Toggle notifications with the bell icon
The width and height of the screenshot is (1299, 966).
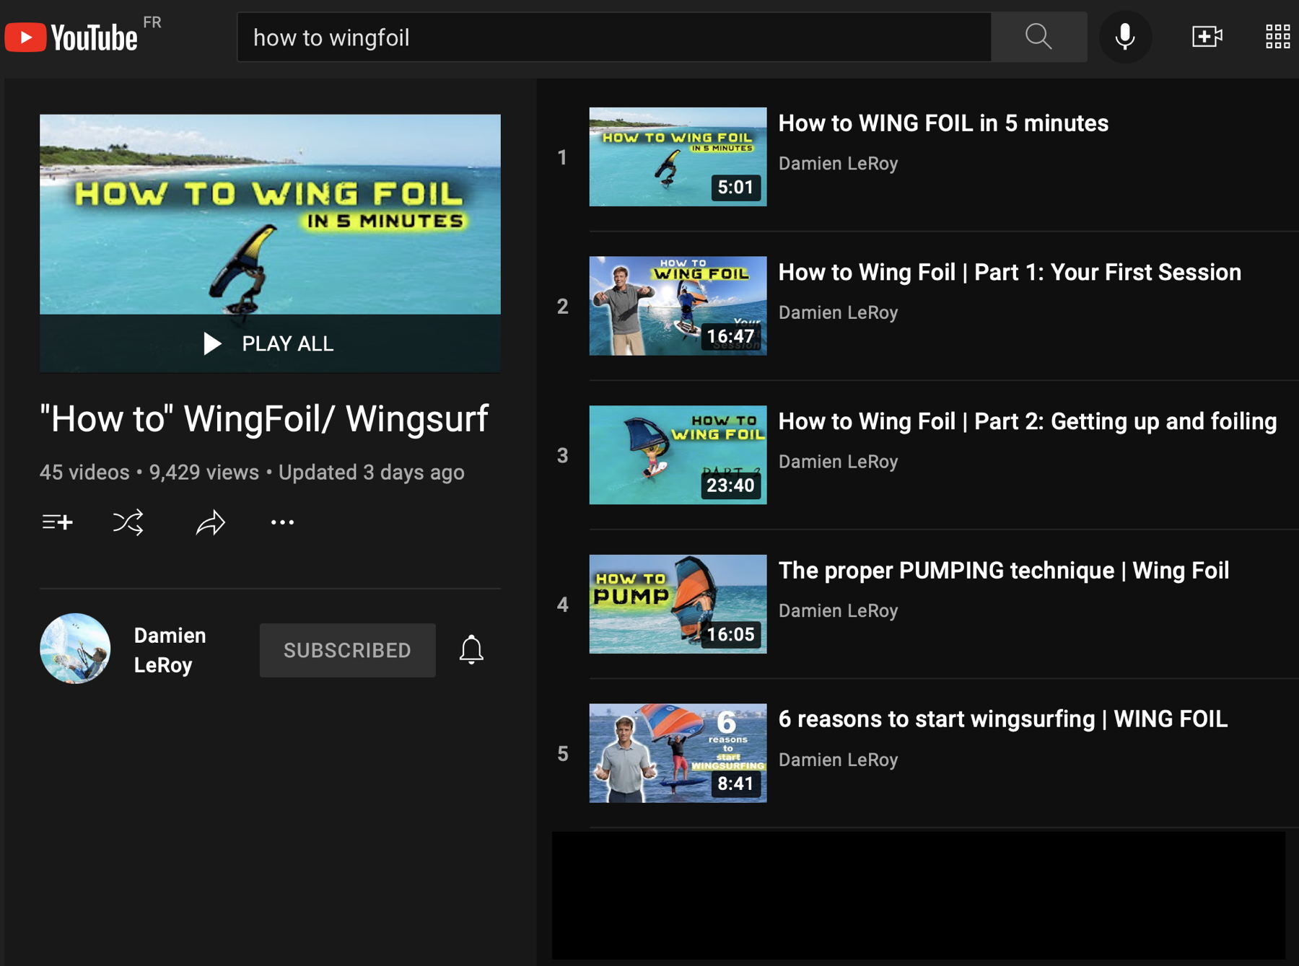tap(471, 649)
